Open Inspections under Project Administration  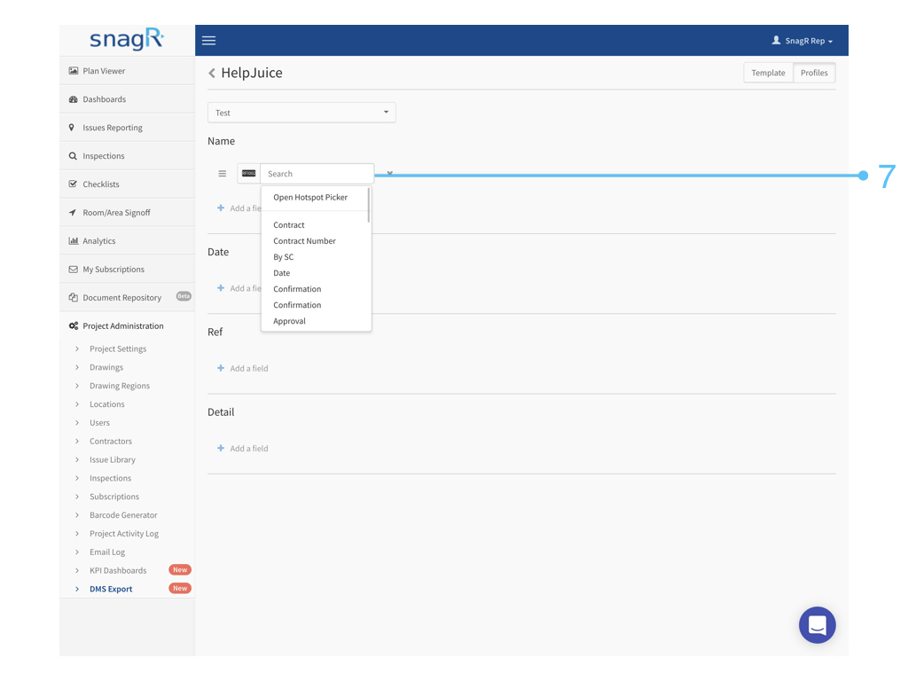tap(111, 478)
